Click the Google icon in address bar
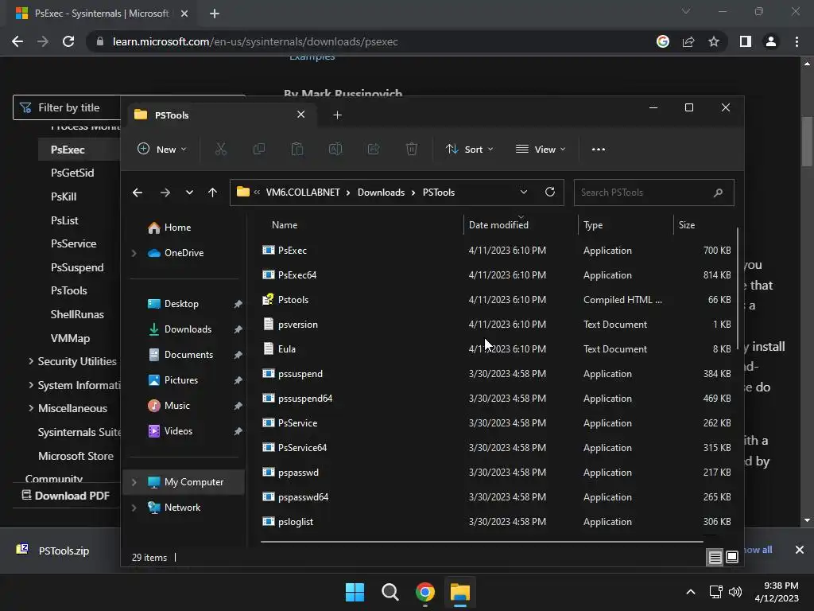The height and width of the screenshot is (611, 814). click(663, 41)
